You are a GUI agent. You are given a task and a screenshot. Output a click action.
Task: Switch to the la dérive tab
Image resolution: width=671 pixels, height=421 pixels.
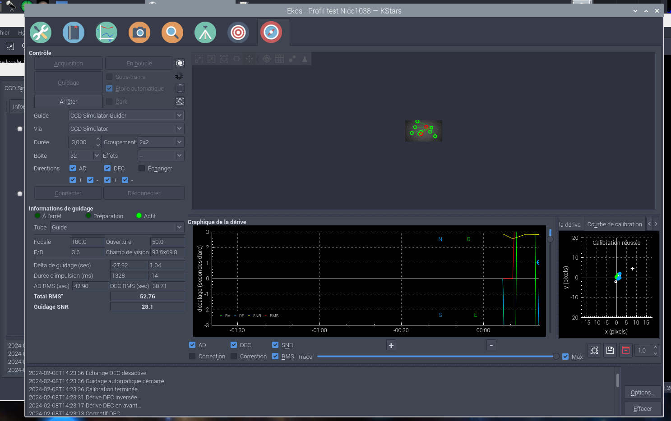pos(569,224)
